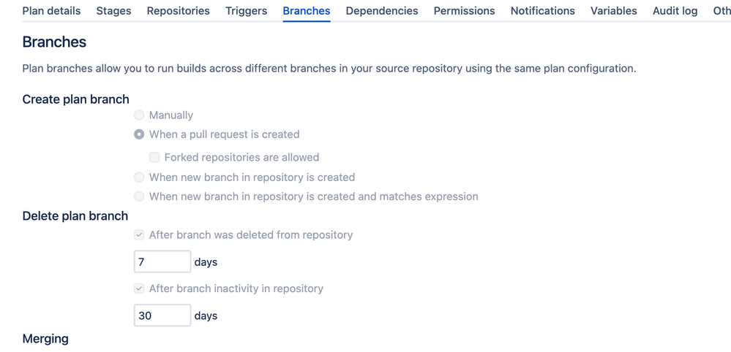The height and width of the screenshot is (352, 731).
Task: Select the Manually radio button
Action: pos(139,115)
